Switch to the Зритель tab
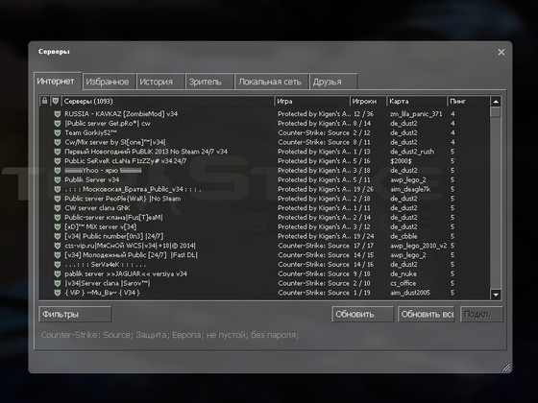 [x=209, y=82]
